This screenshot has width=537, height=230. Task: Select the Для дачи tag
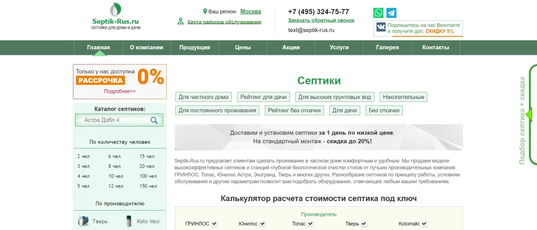tap(345, 110)
